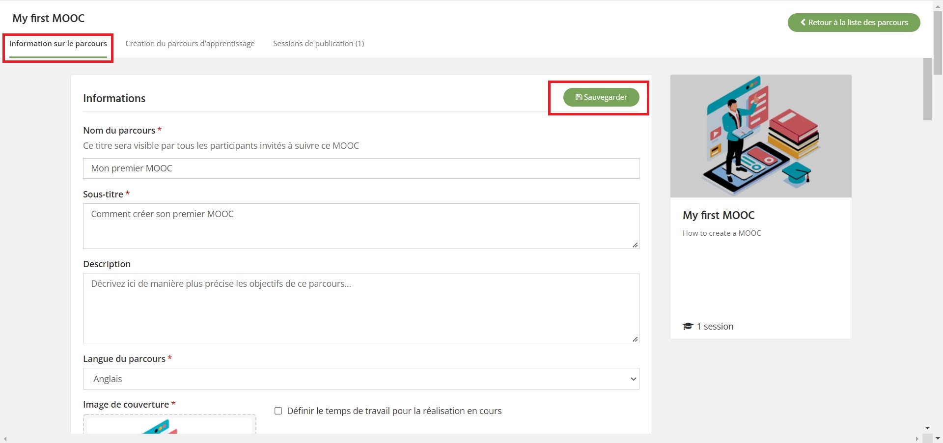Image resolution: width=943 pixels, height=443 pixels.
Task: Click the Nom du parcours input field
Action: click(x=361, y=168)
